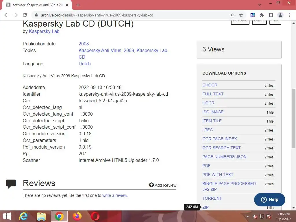
Task: Close the Kaspersky Anti-Virus tab
Action: [67, 5]
